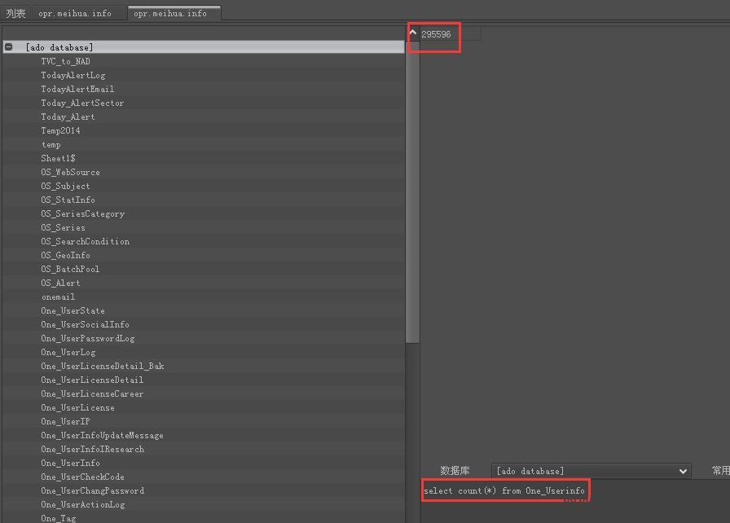This screenshot has height=523, width=730.
Task: Select the One_UserActionLog table
Action: pyautogui.click(x=82, y=505)
